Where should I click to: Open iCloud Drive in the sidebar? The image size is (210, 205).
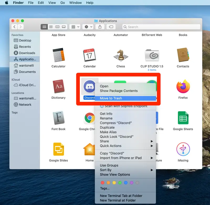[25, 85]
